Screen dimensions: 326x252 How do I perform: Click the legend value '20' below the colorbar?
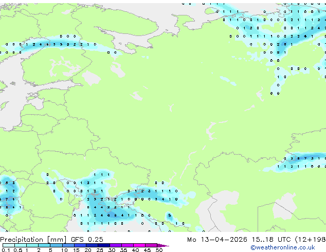pyautogui.click(x=88, y=250)
